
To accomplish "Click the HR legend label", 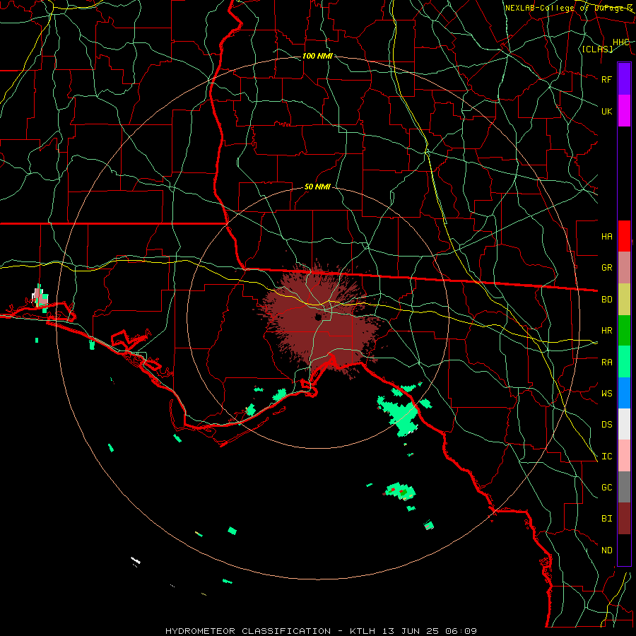I will click(607, 331).
